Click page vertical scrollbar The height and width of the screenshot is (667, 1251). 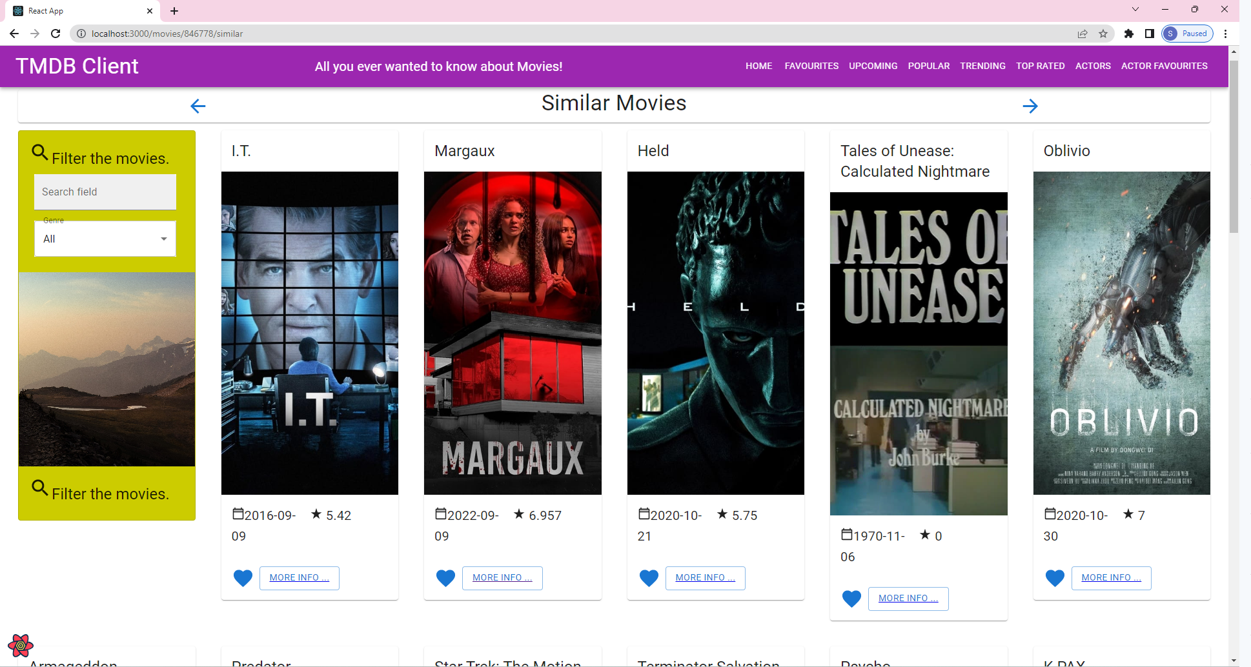(1234, 147)
